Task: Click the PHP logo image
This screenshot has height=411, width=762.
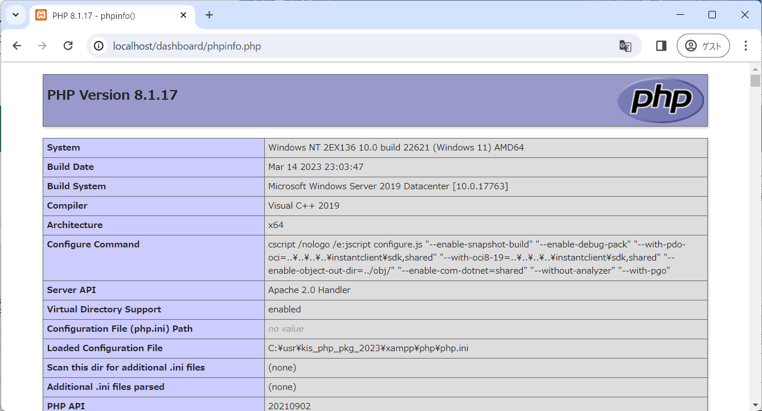Action: tap(661, 100)
